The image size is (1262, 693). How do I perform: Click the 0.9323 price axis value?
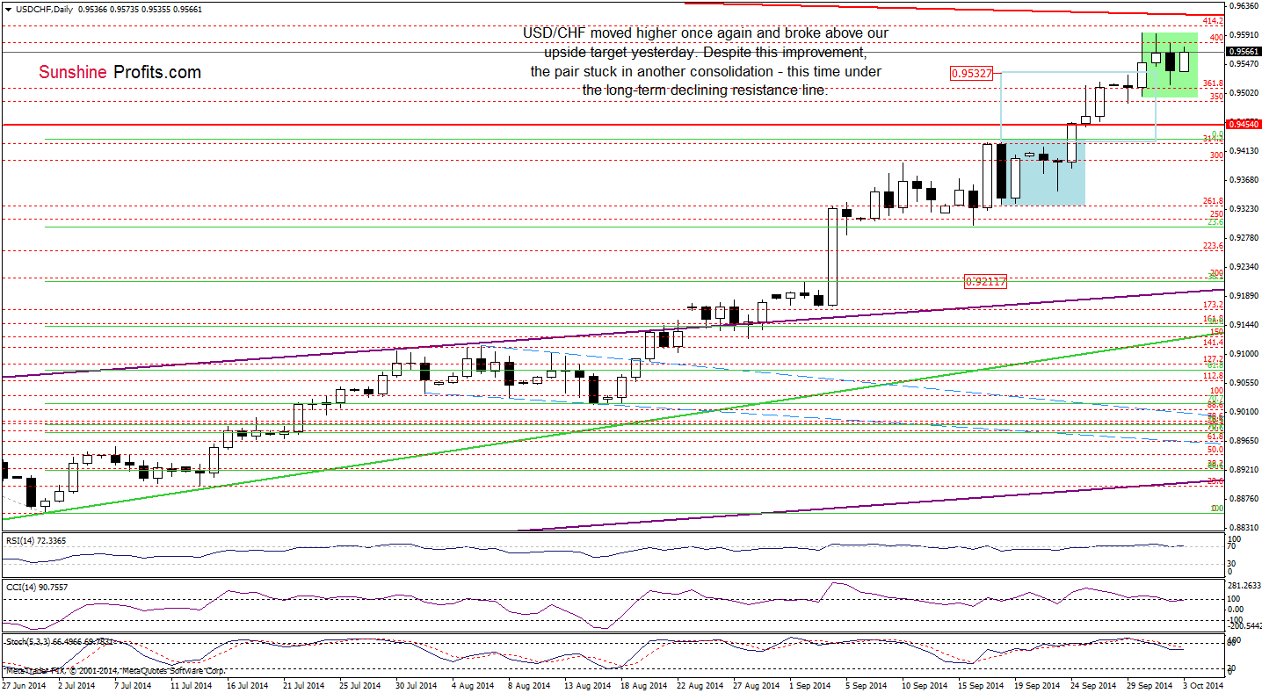tap(1242, 209)
